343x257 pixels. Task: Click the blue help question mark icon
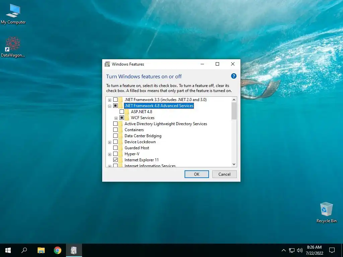(x=233, y=76)
